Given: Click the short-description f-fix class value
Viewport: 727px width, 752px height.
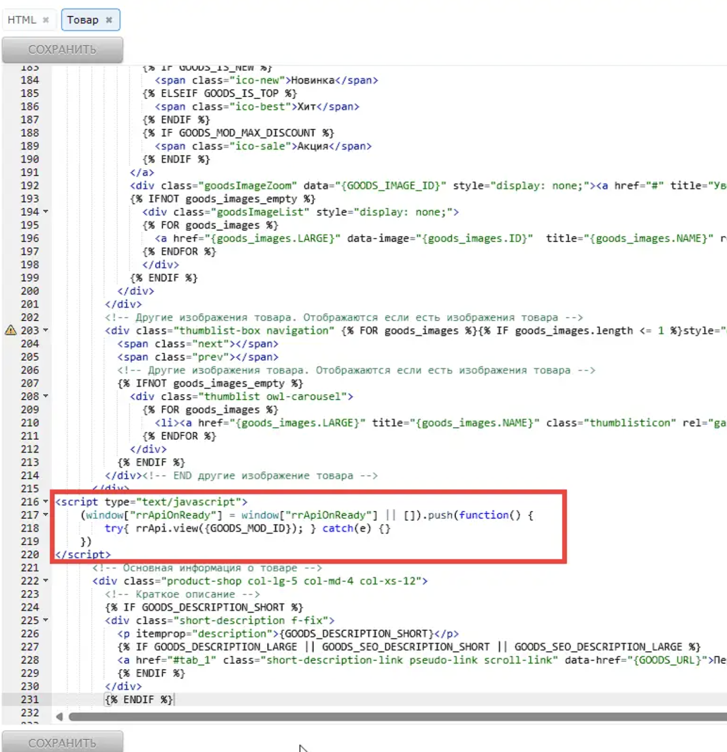Looking at the screenshot, I should 251,620.
